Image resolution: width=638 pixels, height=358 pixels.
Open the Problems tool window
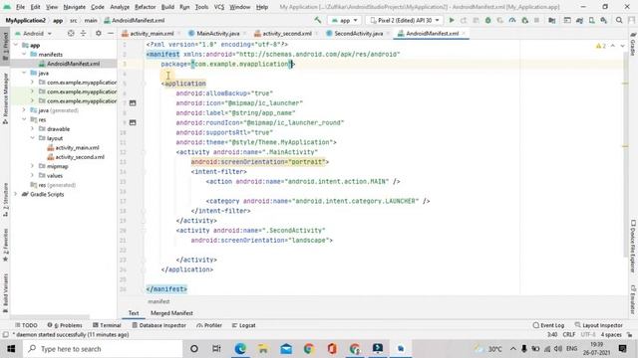point(65,325)
